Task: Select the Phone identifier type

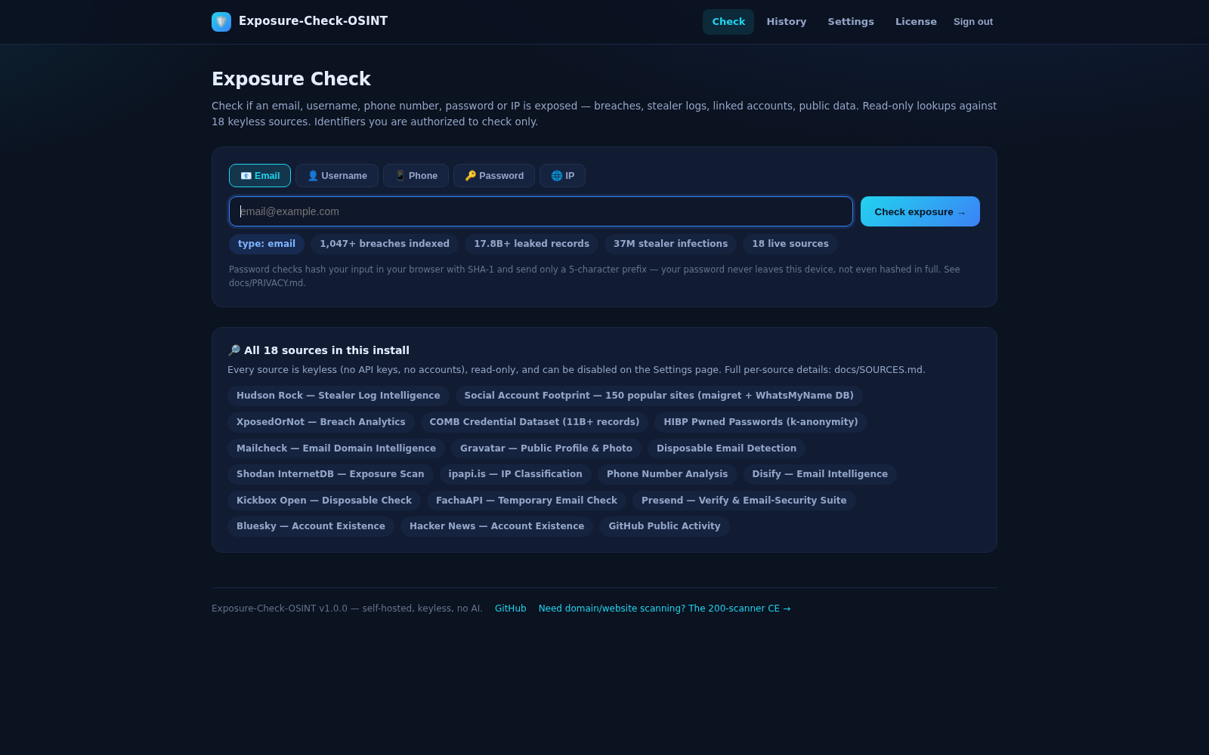Action: point(416,175)
